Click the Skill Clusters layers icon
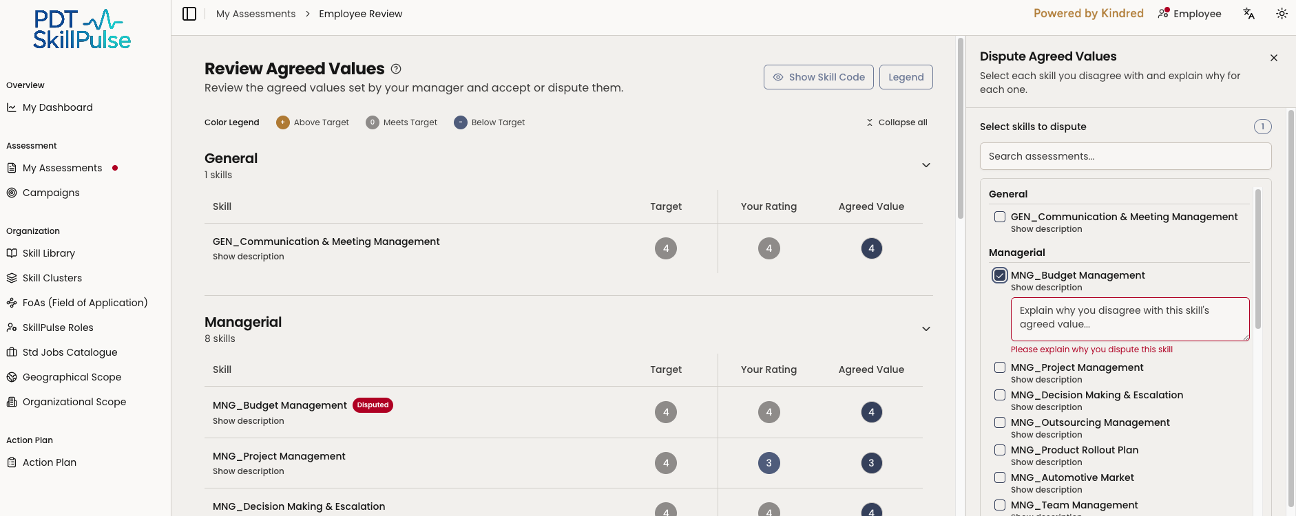1296x516 pixels. (x=12, y=278)
